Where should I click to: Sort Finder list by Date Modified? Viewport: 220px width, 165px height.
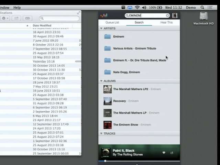click(x=42, y=25)
